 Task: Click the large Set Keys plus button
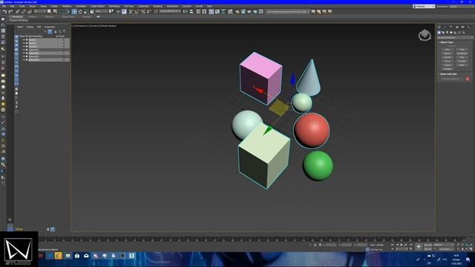[419, 246]
